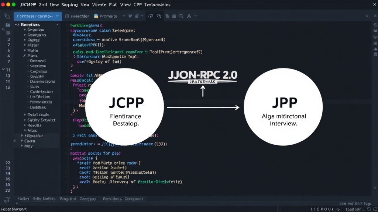Click gutter line number 13

click(x=8, y=87)
